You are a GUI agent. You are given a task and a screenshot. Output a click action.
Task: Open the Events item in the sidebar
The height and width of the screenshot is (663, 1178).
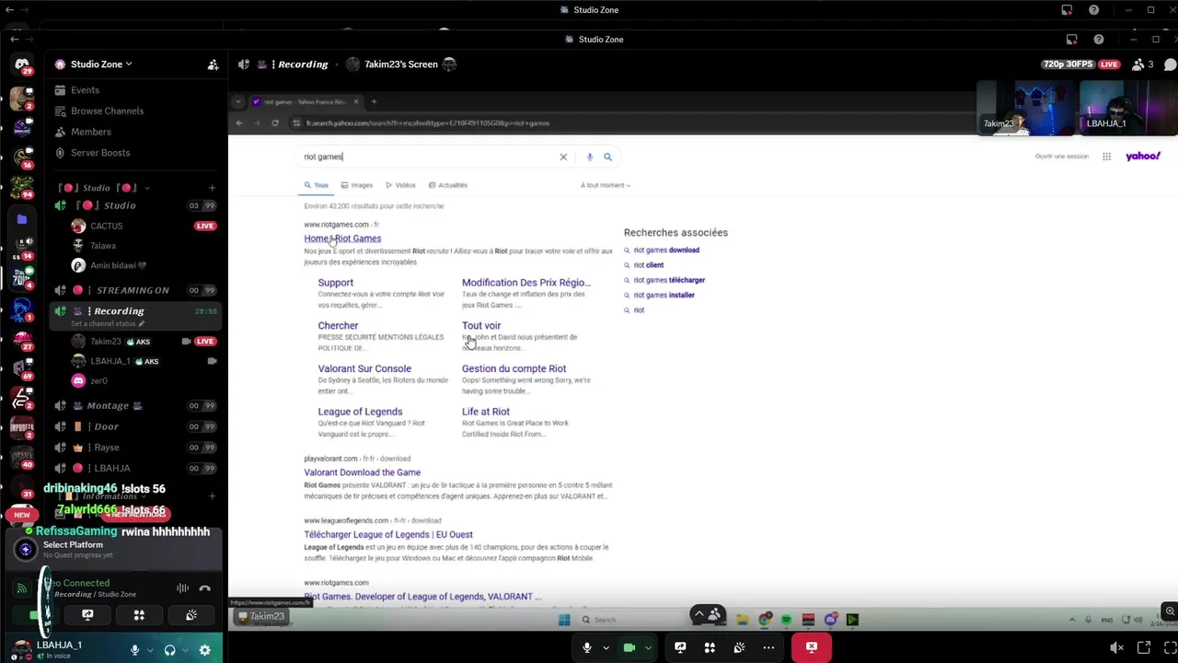[85, 90]
